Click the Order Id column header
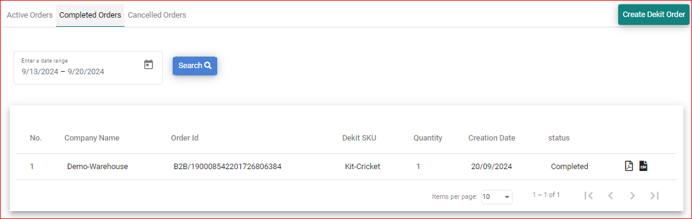Screen dimensions: 692x219 [x=184, y=137]
